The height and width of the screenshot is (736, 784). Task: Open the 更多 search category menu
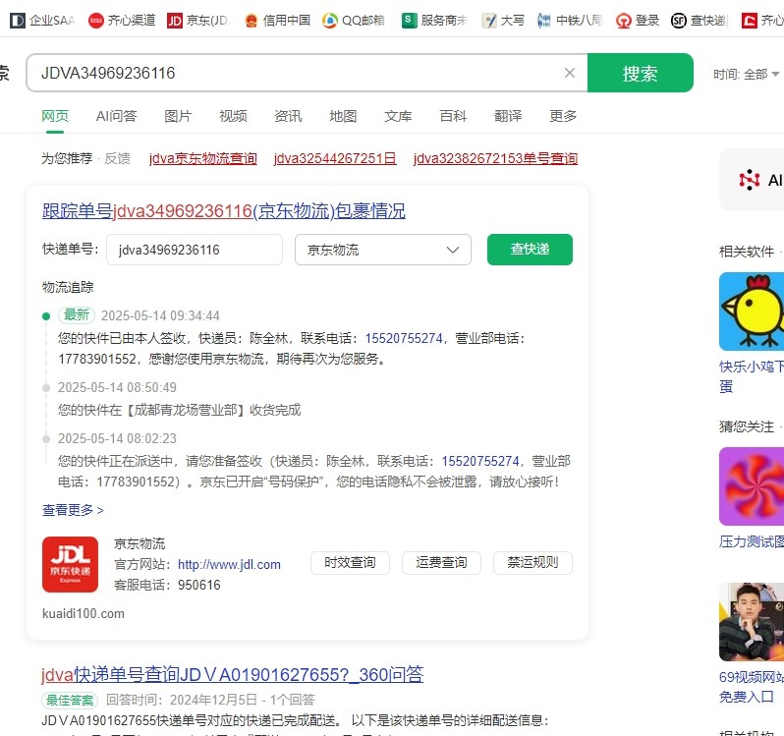(563, 116)
